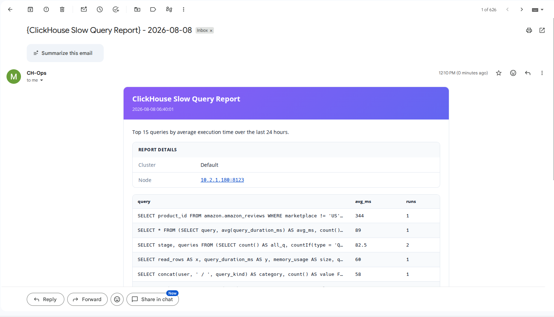The width and height of the screenshot is (554, 317).
Task: Click the 'runs' column header
Action: pyautogui.click(x=411, y=201)
